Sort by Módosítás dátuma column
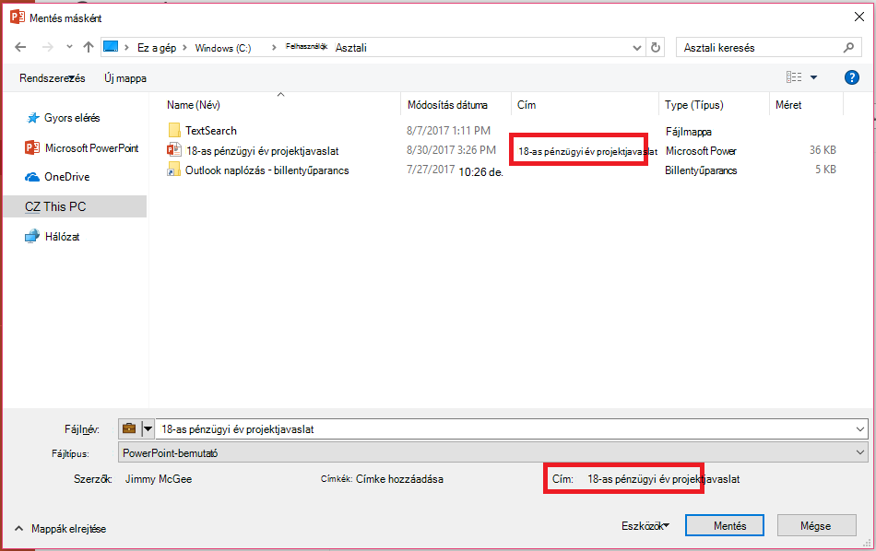 pyautogui.click(x=447, y=105)
